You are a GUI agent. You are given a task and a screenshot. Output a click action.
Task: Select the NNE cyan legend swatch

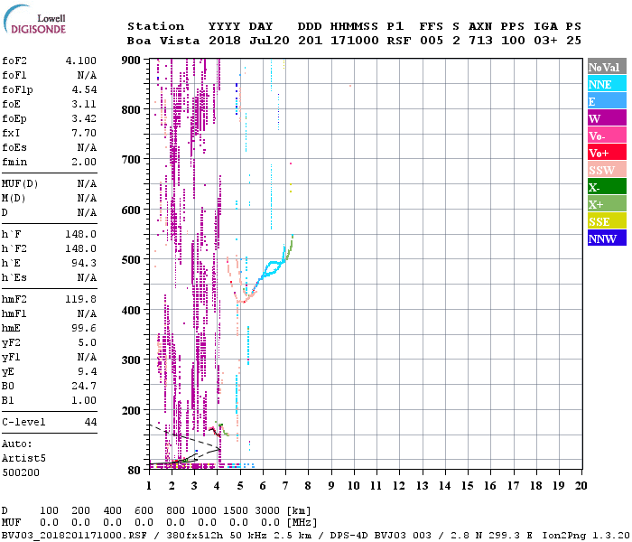(x=607, y=84)
